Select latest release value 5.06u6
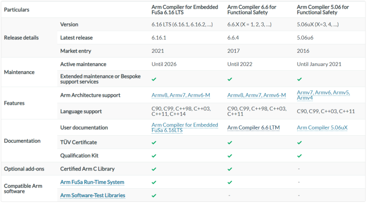The height and width of the screenshot is (203, 367). (x=305, y=38)
